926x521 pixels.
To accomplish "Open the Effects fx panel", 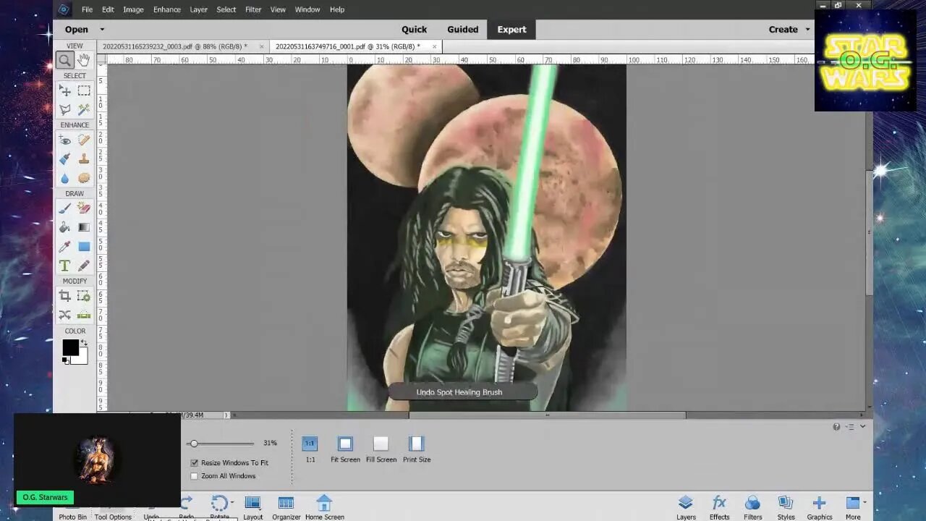I will click(719, 507).
